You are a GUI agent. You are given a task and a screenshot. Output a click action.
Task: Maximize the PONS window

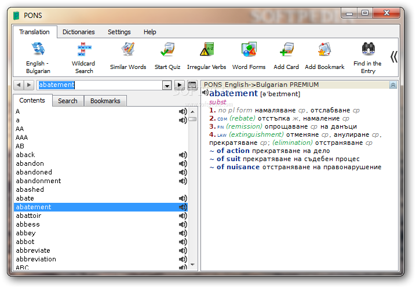[x=365, y=13]
